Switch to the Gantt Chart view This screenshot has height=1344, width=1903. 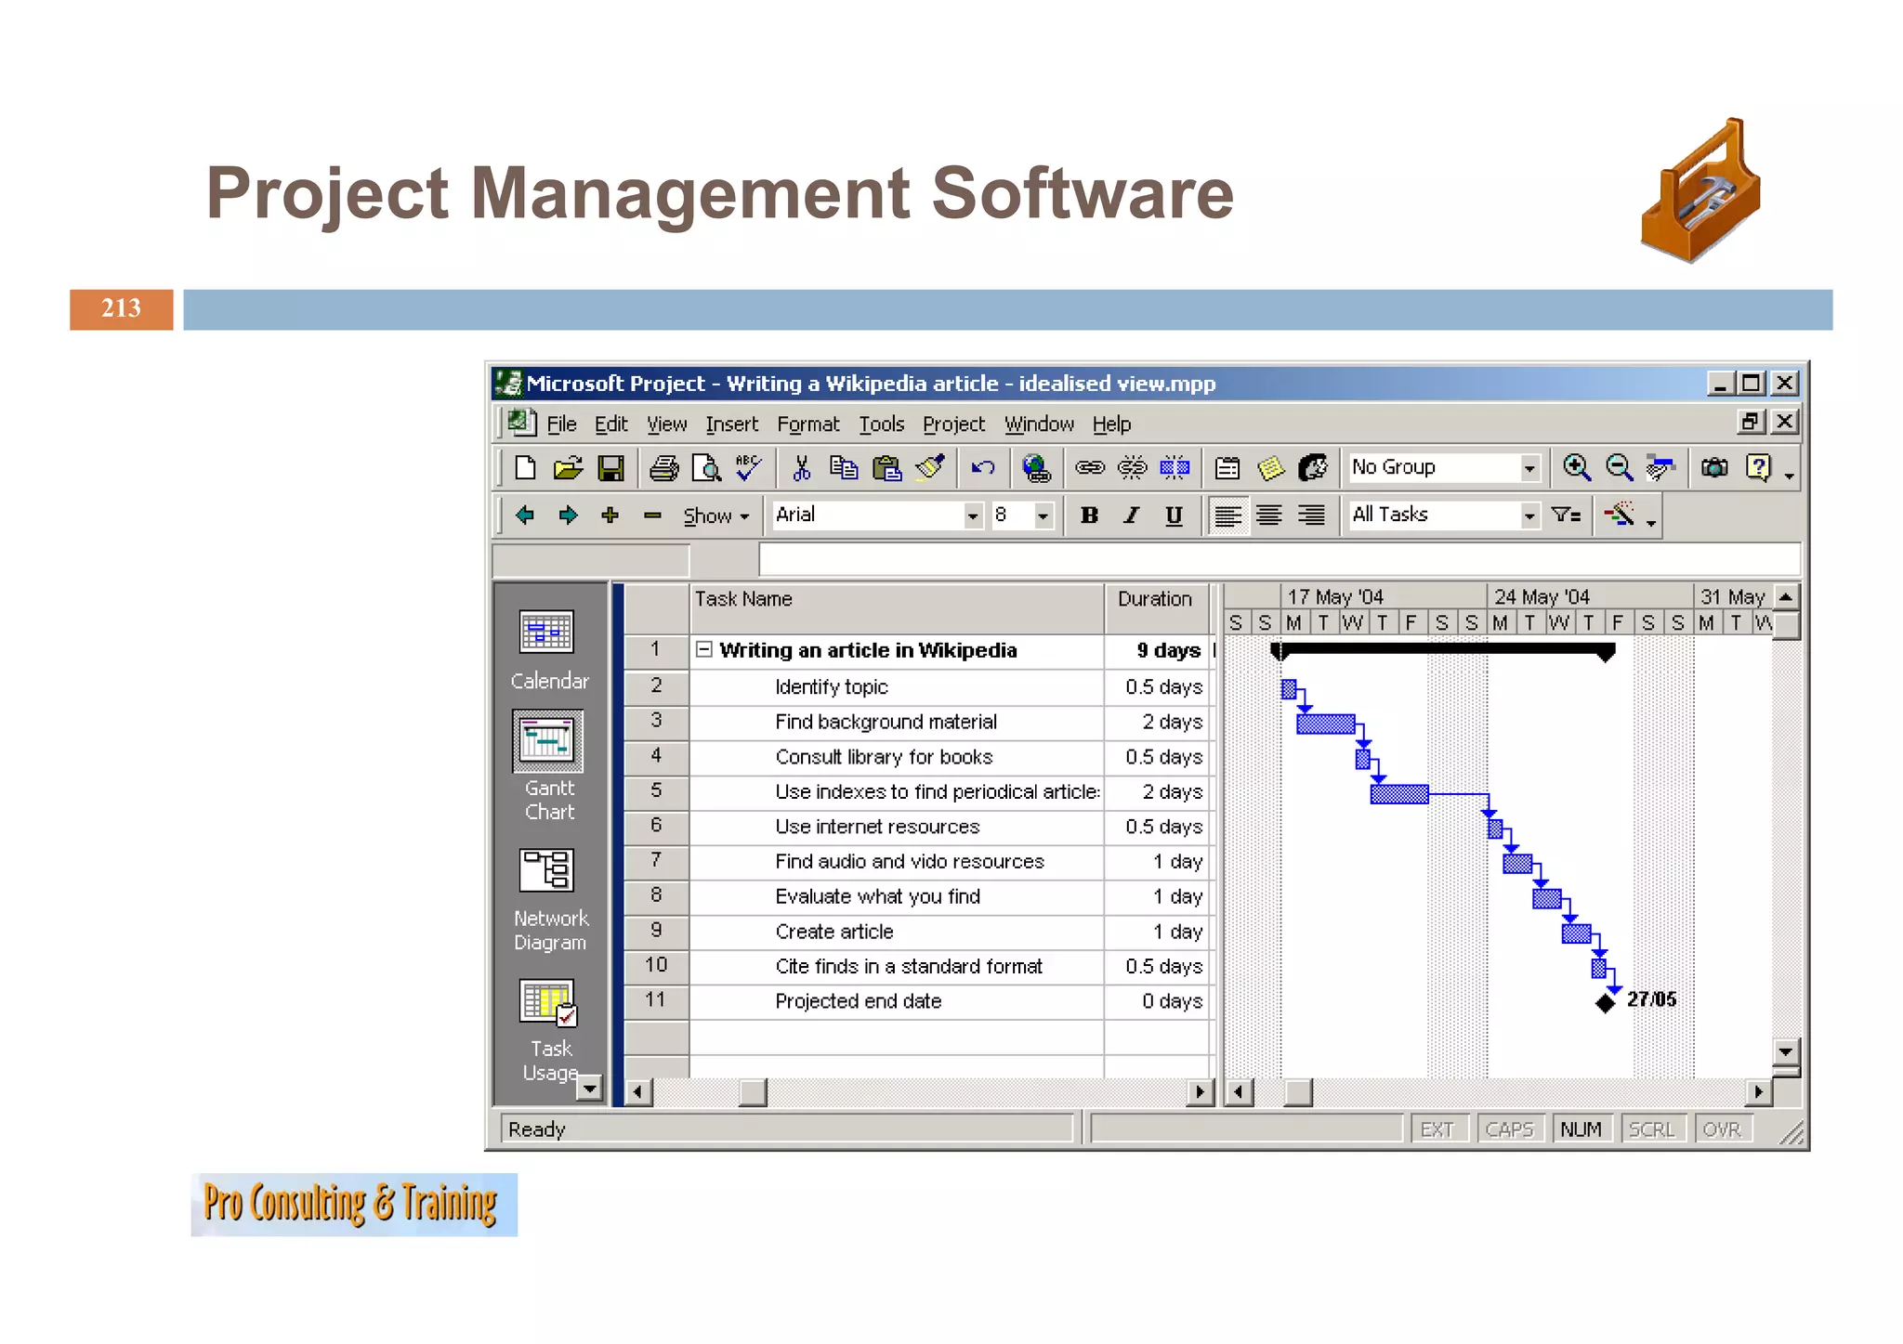pos(548,766)
